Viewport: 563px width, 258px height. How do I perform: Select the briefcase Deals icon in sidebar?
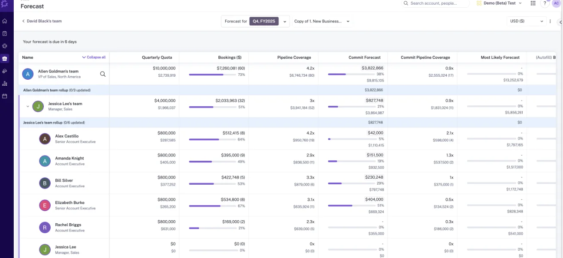point(5,58)
